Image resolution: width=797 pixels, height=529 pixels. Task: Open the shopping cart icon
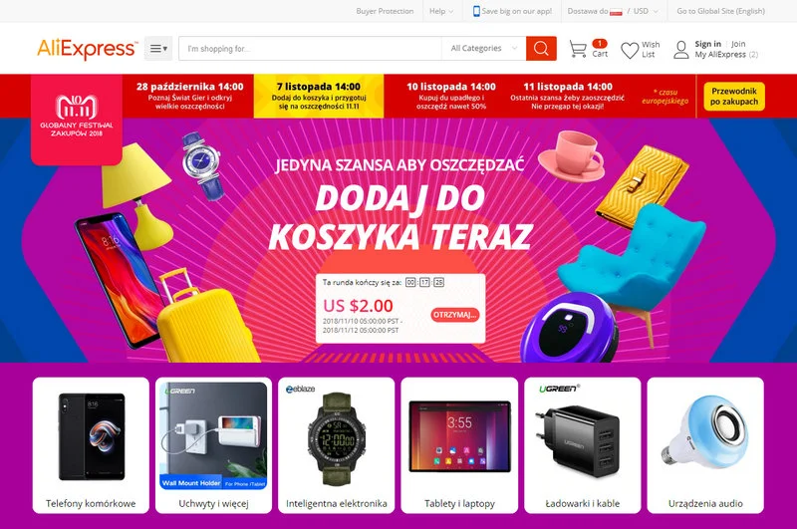coord(578,49)
